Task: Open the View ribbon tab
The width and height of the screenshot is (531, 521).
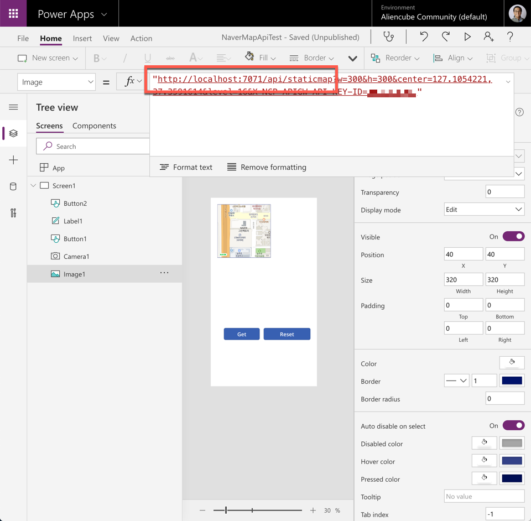Action: point(111,38)
